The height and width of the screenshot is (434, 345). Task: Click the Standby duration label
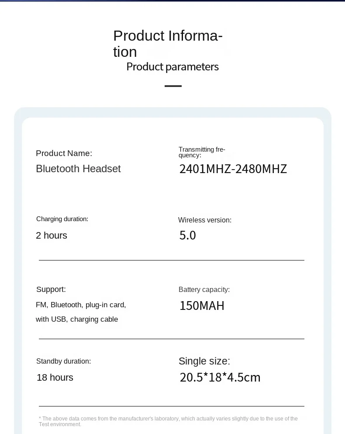(x=64, y=361)
